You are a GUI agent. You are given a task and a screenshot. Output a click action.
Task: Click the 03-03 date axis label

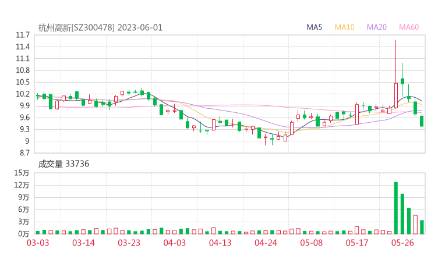38,243
